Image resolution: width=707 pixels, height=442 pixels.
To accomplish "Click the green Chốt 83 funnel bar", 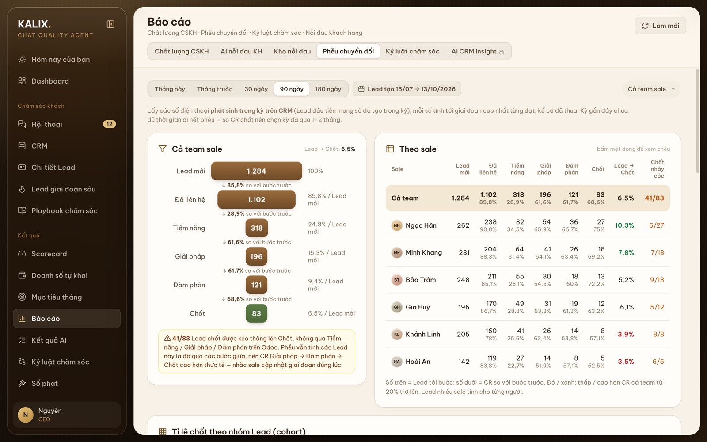I will coord(257,313).
